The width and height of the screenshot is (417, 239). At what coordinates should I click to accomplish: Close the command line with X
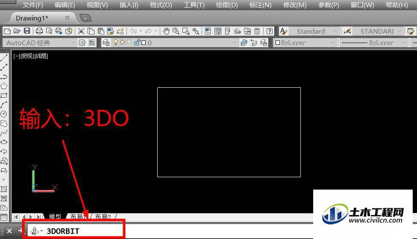[9, 231]
